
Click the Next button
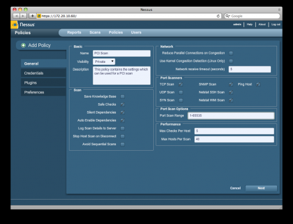click(x=261, y=188)
